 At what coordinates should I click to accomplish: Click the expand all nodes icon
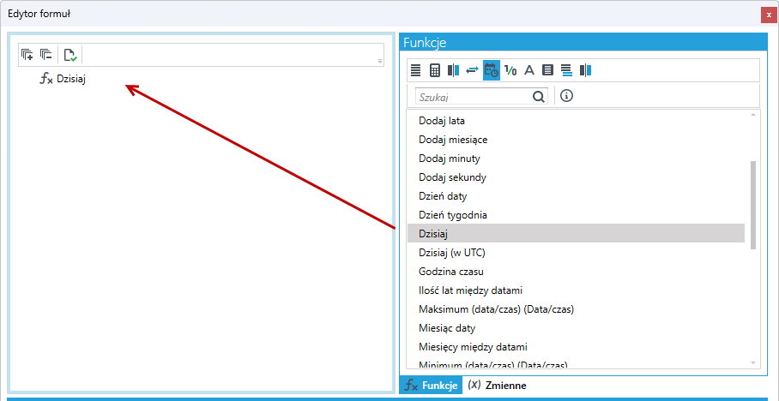(27, 55)
